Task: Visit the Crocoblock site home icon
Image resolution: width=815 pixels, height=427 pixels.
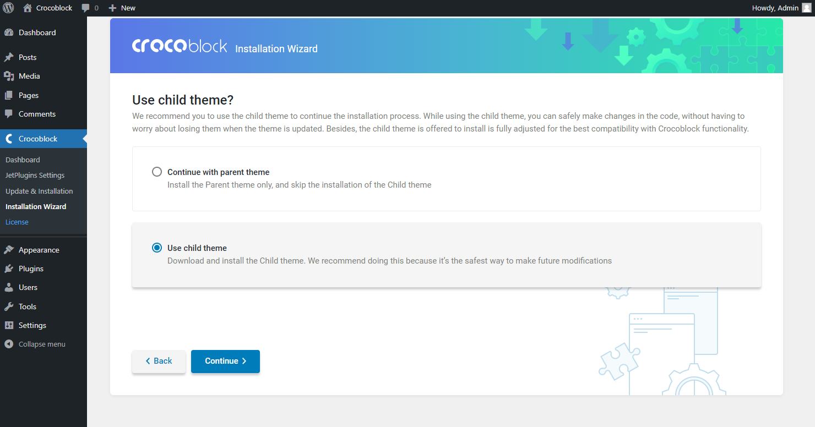Action: click(28, 8)
